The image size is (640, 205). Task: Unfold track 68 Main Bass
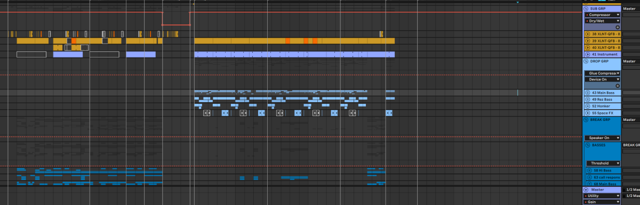pos(589,184)
